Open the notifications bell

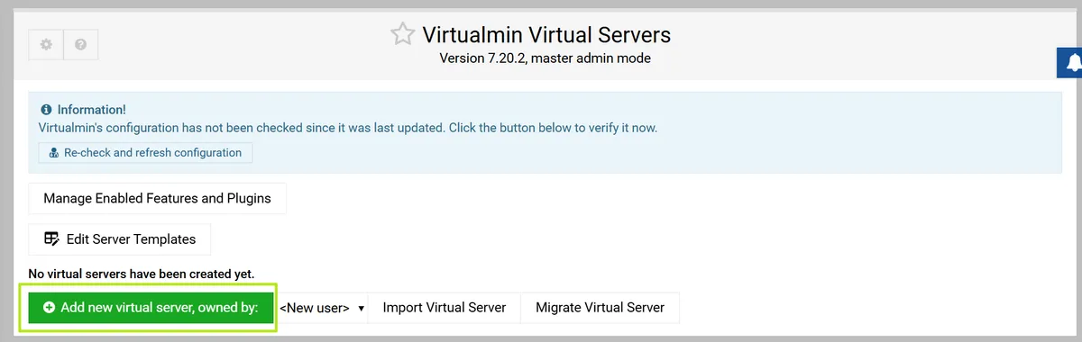click(x=1070, y=62)
